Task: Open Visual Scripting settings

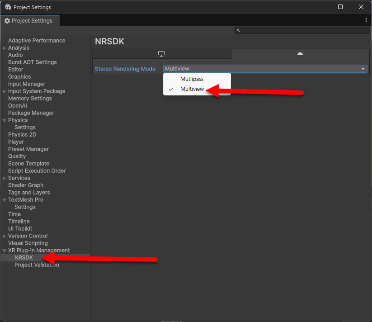Action: [x=28, y=243]
